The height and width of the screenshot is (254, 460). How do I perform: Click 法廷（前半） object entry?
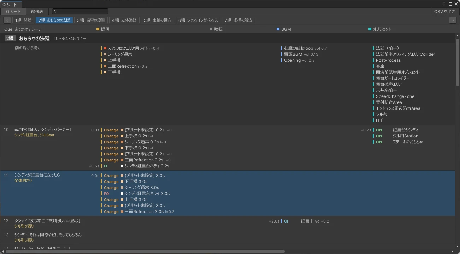[387, 48]
